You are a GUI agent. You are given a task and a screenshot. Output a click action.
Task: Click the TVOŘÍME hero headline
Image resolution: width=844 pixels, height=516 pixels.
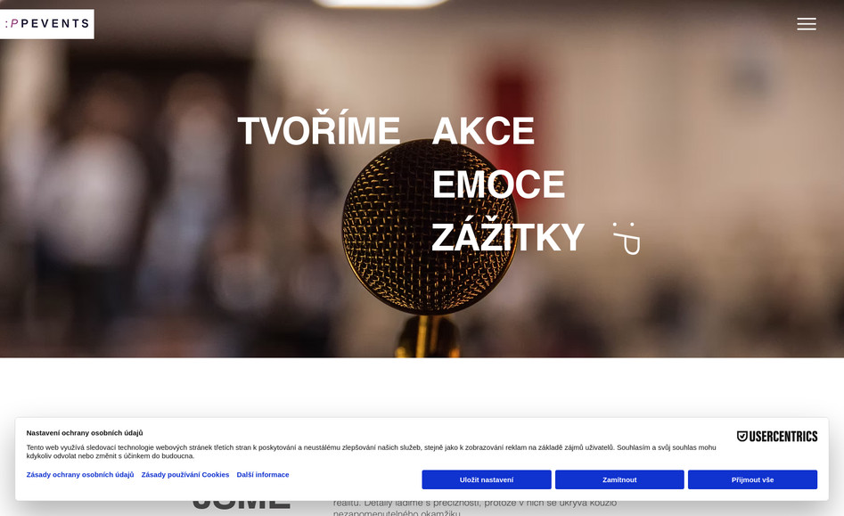pyautogui.click(x=319, y=130)
